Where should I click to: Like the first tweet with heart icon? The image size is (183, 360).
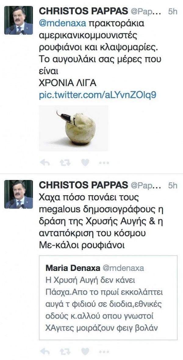tap(85, 163)
